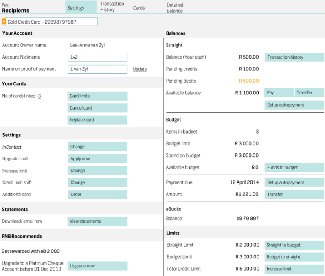Select the orange Pending debits amount R 500.00
The width and height of the screenshot is (325, 276).
[x=249, y=81]
